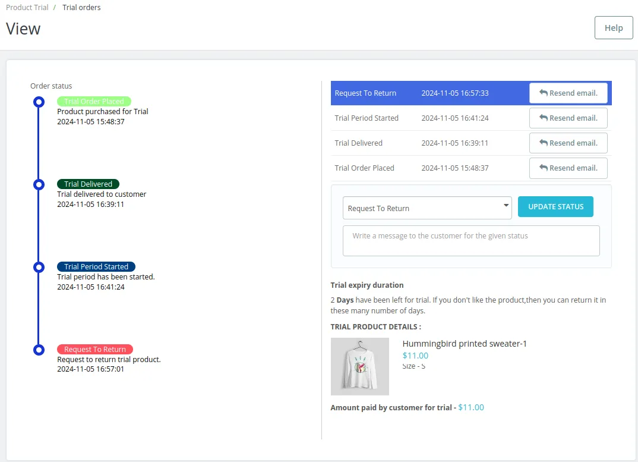Viewport: 638px width, 462px height.
Task: Go to Product Trial breadcrumb
Action: 27,7
